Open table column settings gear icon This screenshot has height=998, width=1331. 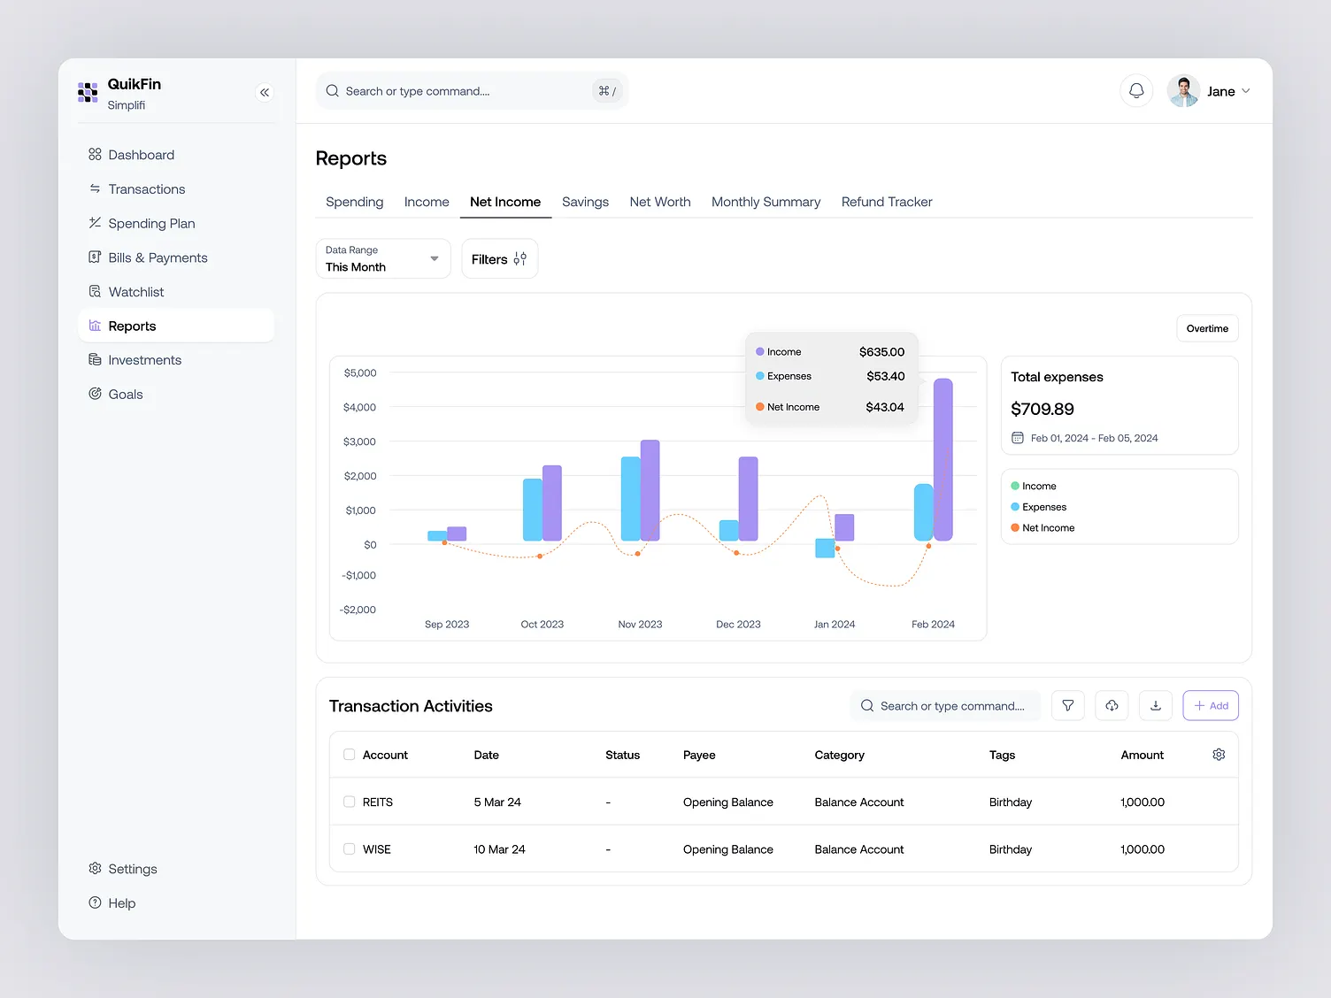coord(1219,755)
